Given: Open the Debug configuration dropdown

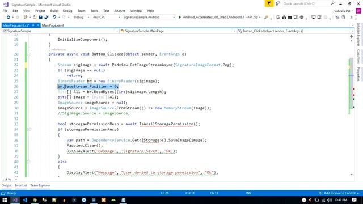Looking at the screenshot, I should click(81, 18).
